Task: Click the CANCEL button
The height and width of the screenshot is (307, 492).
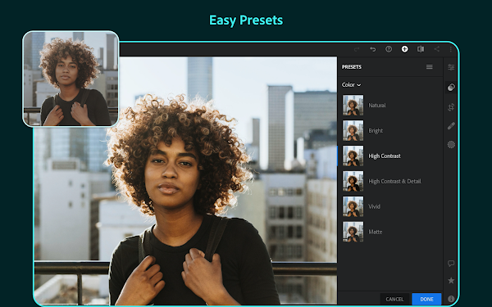Action: (394, 299)
